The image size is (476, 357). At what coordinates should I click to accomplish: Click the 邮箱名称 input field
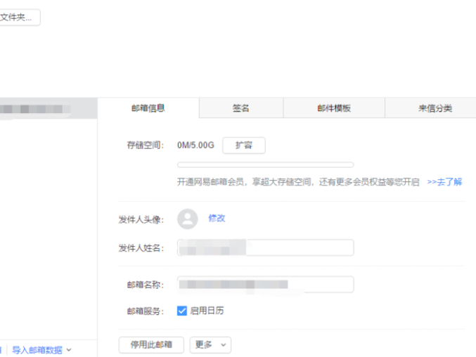pyautogui.click(x=265, y=285)
